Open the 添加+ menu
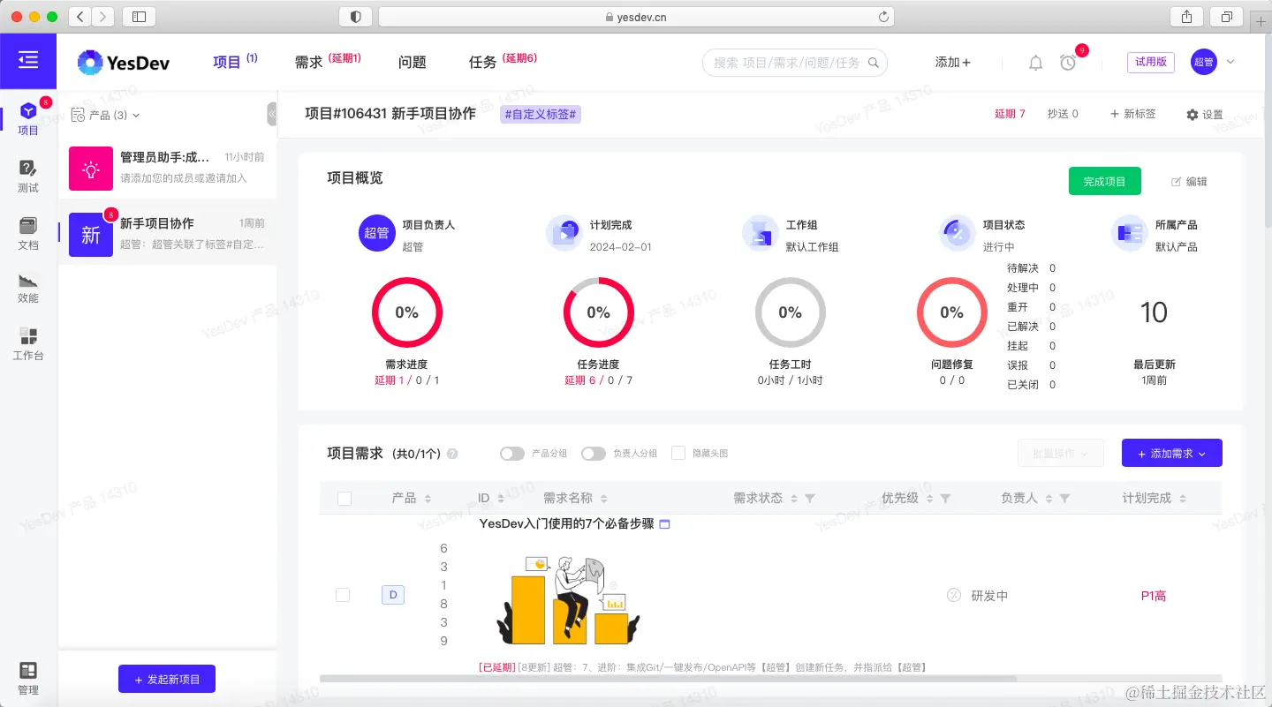This screenshot has width=1272, height=707. (953, 63)
